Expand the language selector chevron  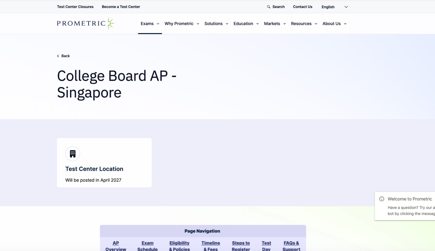pos(346,7)
